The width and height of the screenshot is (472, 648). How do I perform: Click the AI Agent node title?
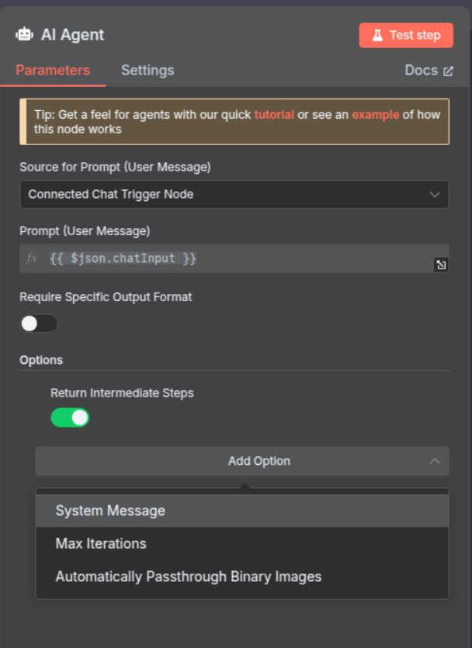(x=72, y=35)
